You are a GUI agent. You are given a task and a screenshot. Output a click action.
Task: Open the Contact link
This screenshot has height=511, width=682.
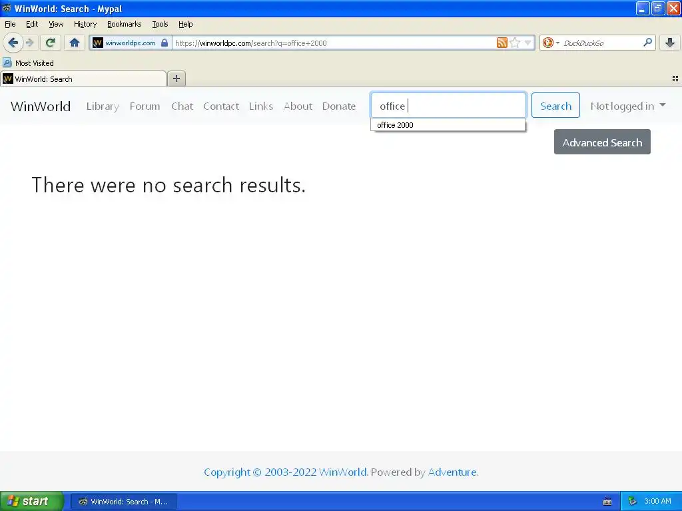221,106
